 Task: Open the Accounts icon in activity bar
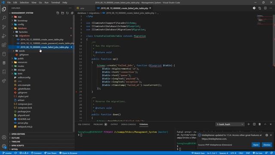[4, 137]
